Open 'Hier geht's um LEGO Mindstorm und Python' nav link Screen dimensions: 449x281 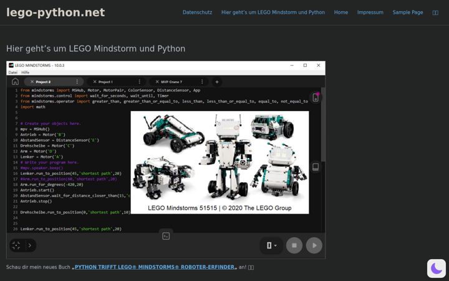pos(273,12)
